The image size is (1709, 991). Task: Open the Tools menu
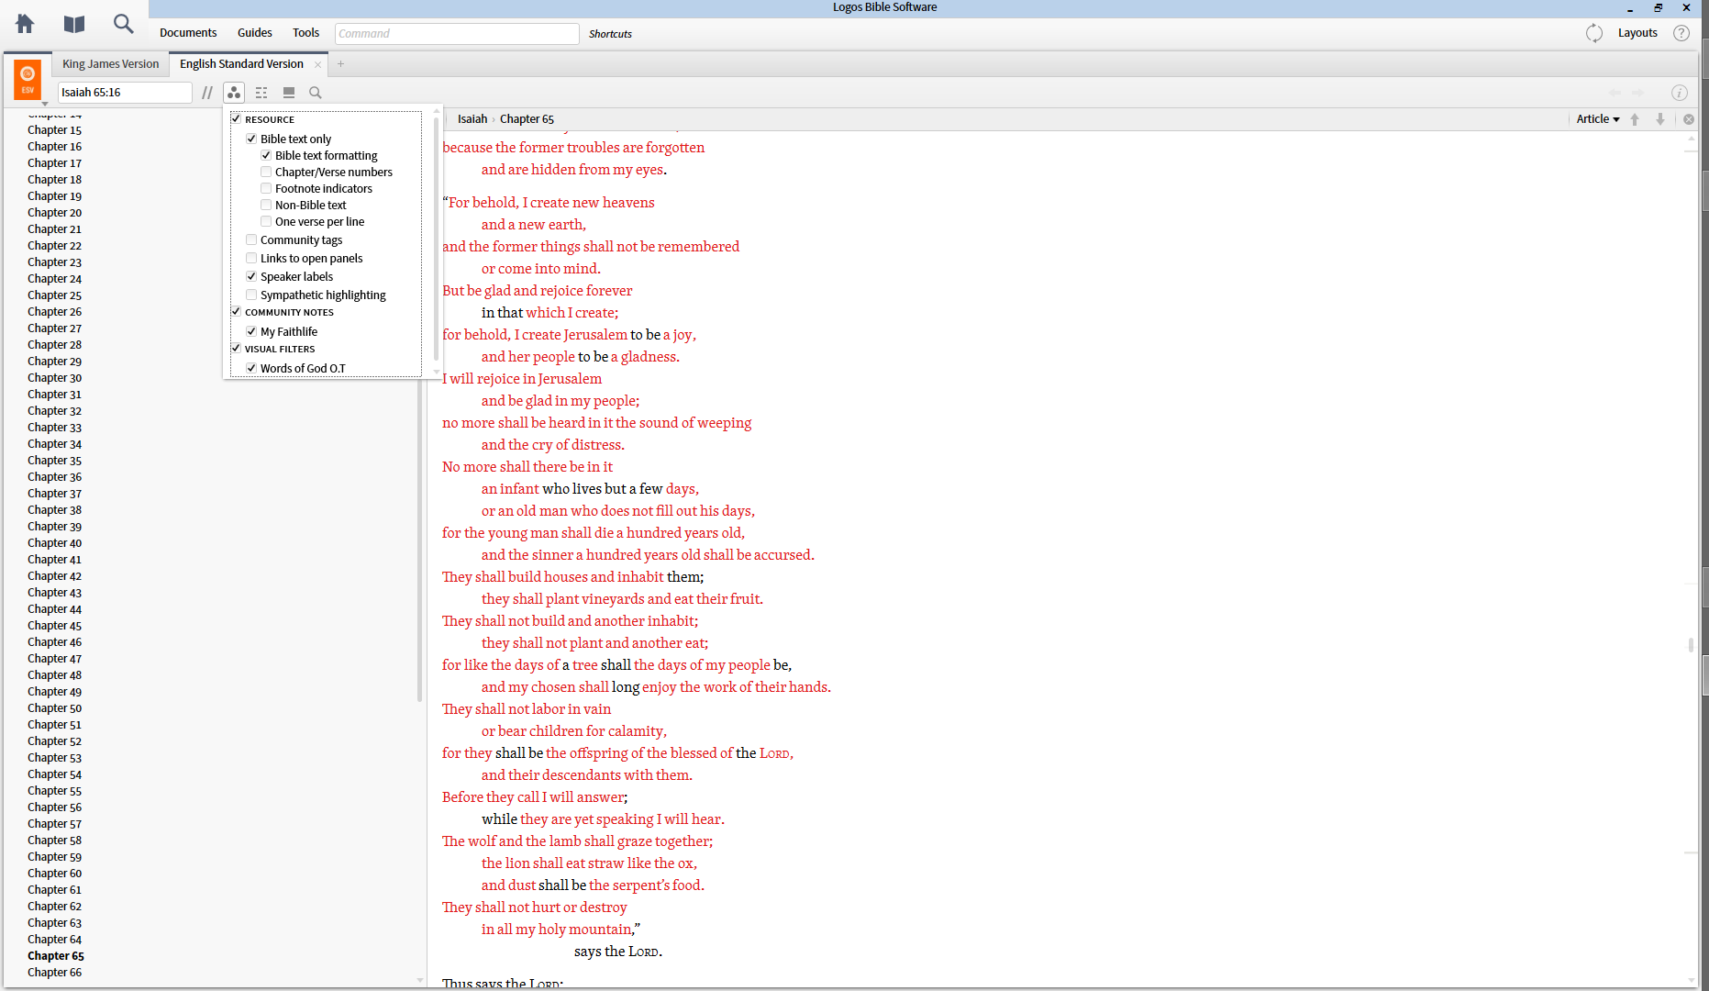pos(305,33)
